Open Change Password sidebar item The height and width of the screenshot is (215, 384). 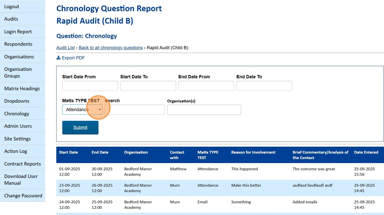(23, 196)
